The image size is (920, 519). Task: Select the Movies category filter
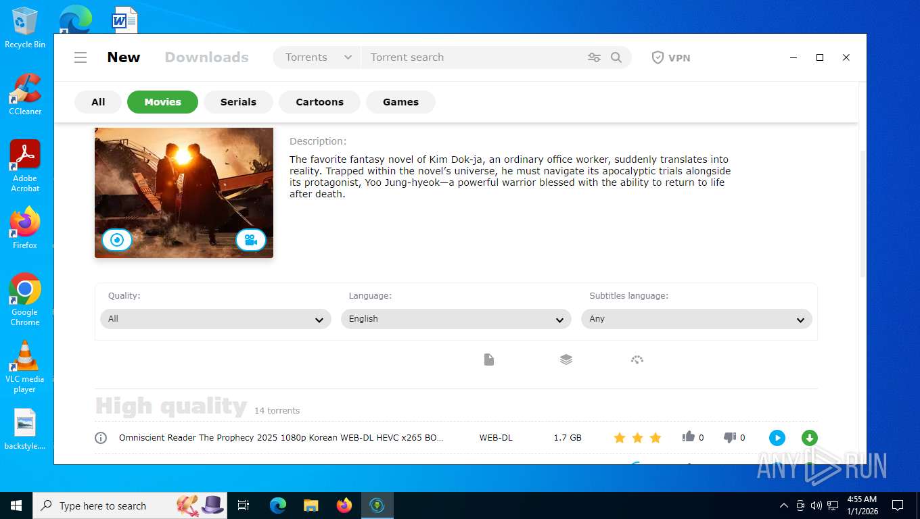click(x=162, y=102)
